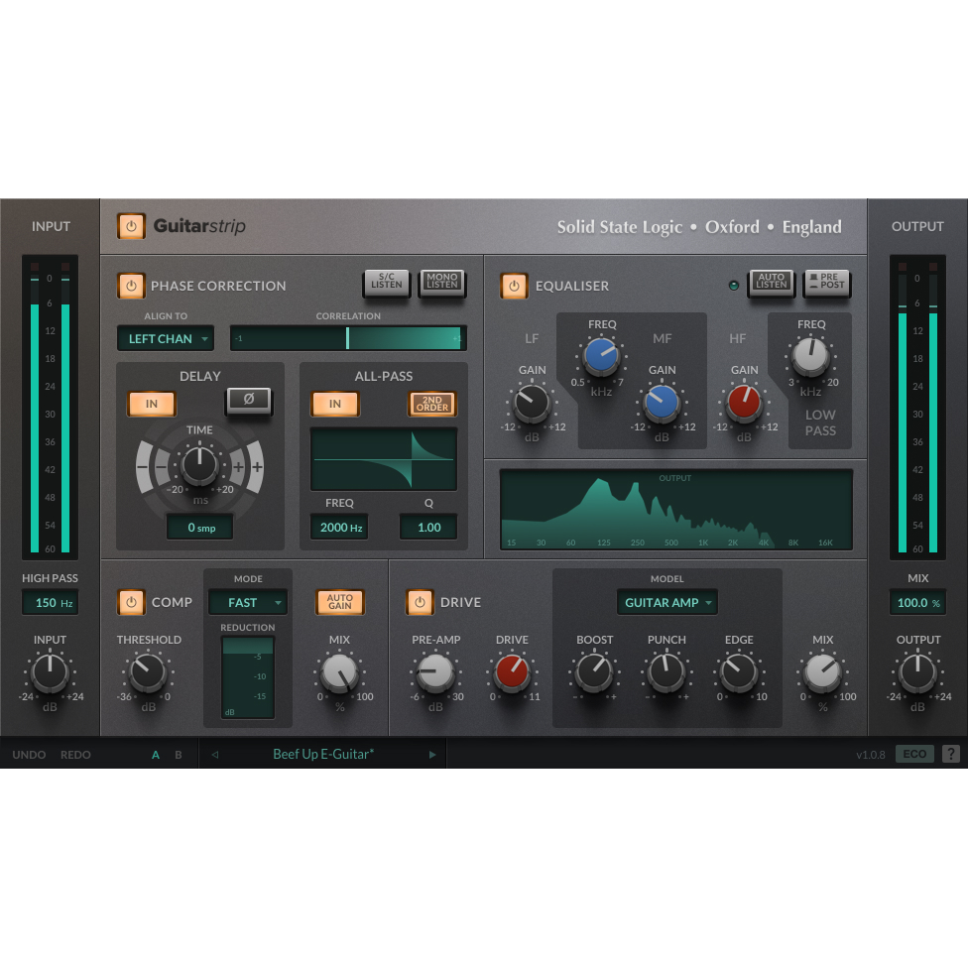Switch to preset slot A
The image size is (968, 968).
tap(155, 754)
